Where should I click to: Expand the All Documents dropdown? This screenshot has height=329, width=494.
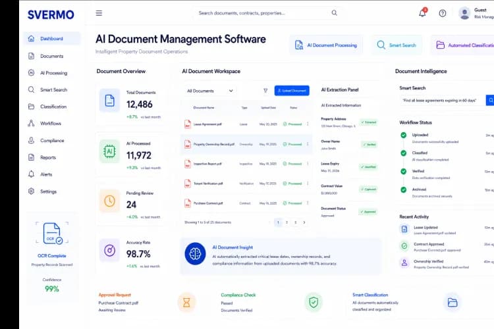(210, 91)
